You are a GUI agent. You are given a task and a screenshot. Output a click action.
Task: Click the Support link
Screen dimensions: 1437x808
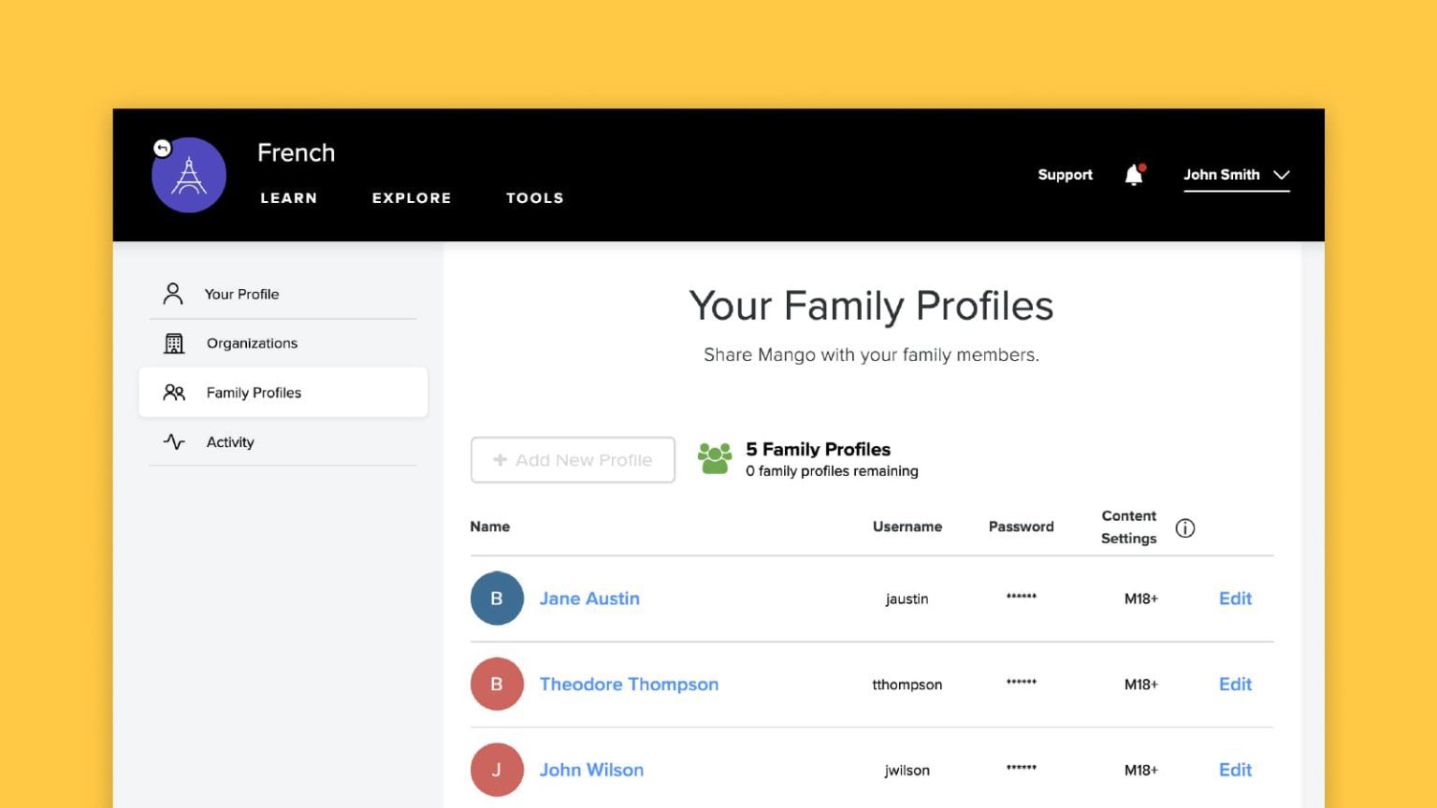pyautogui.click(x=1065, y=175)
